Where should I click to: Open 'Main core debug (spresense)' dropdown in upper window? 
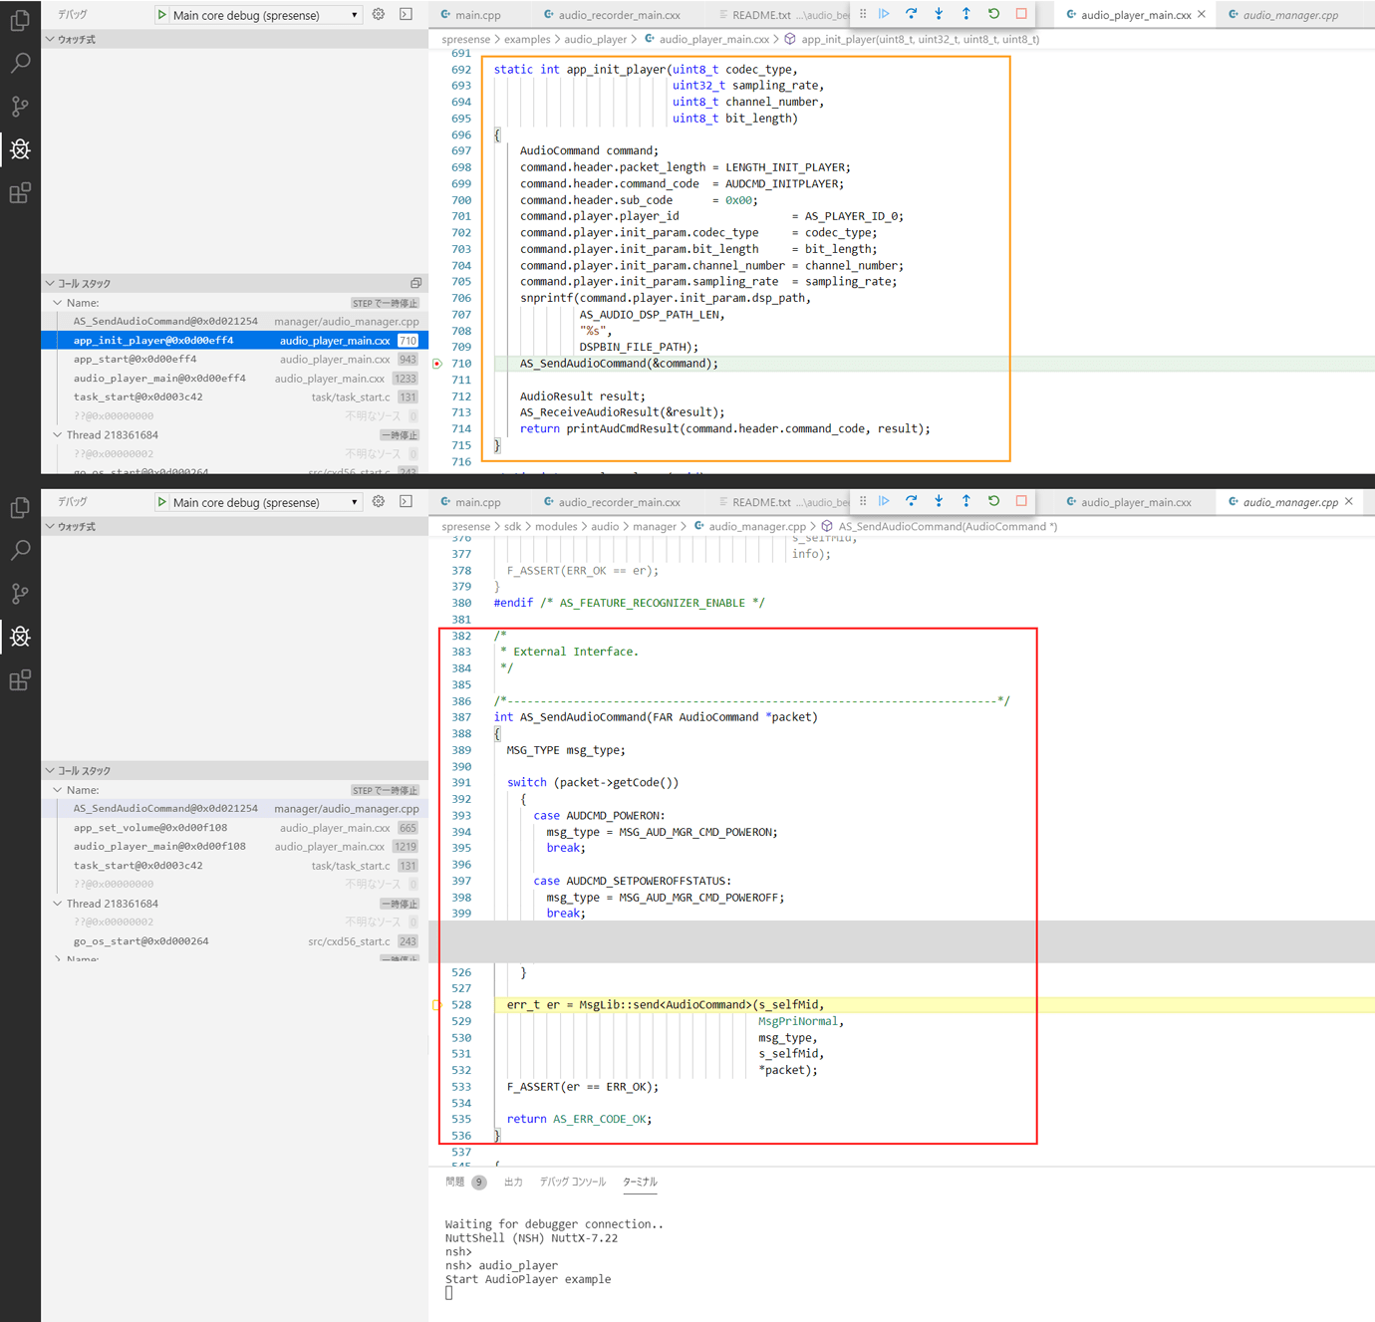pos(265,15)
